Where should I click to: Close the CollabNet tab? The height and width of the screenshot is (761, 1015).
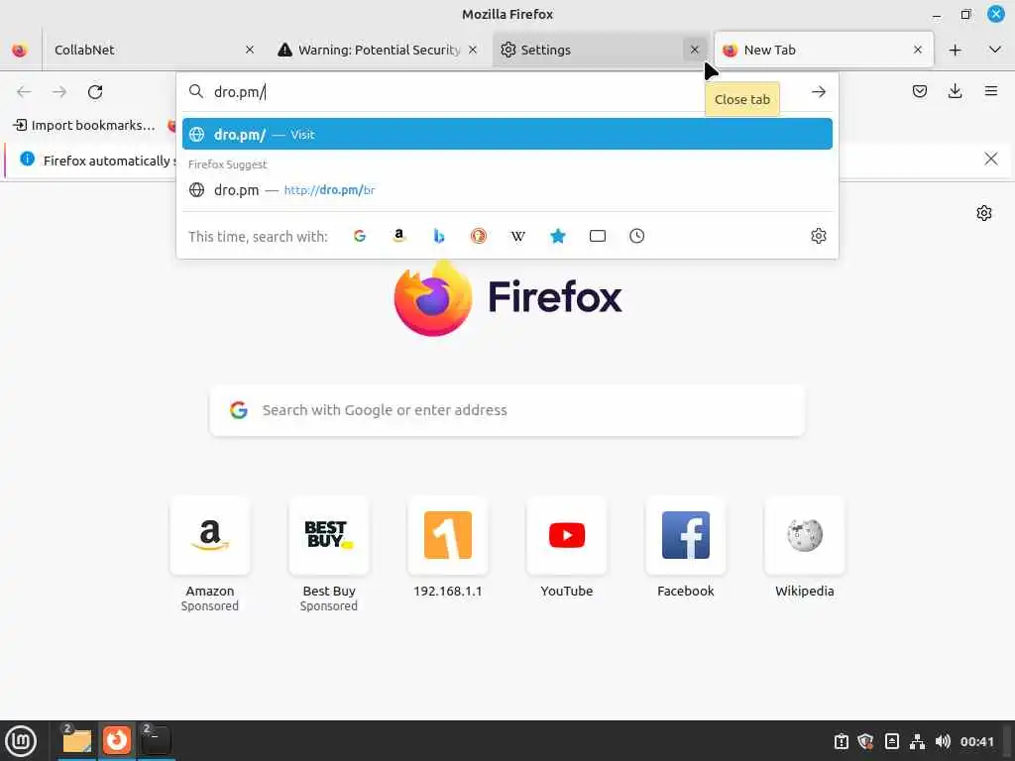(x=250, y=50)
